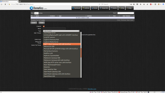The width and height of the screenshot is (165, 93).
Task: Collapse the hardware Type dropdown
Action: pos(61,31)
